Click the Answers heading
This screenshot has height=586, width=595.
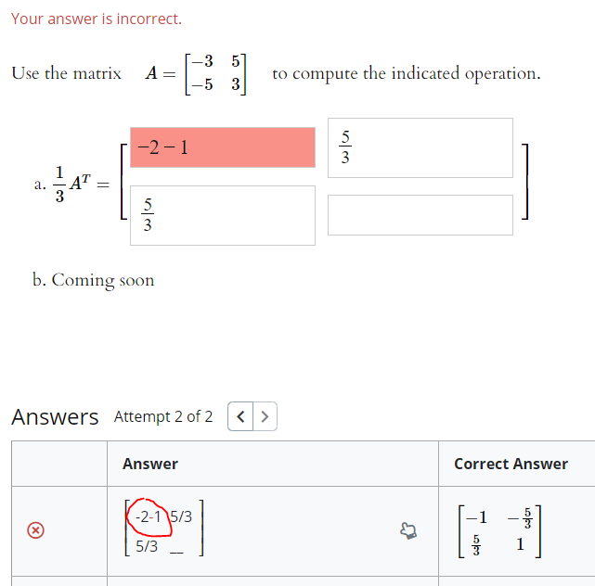pyautogui.click(x=55, y=417)
